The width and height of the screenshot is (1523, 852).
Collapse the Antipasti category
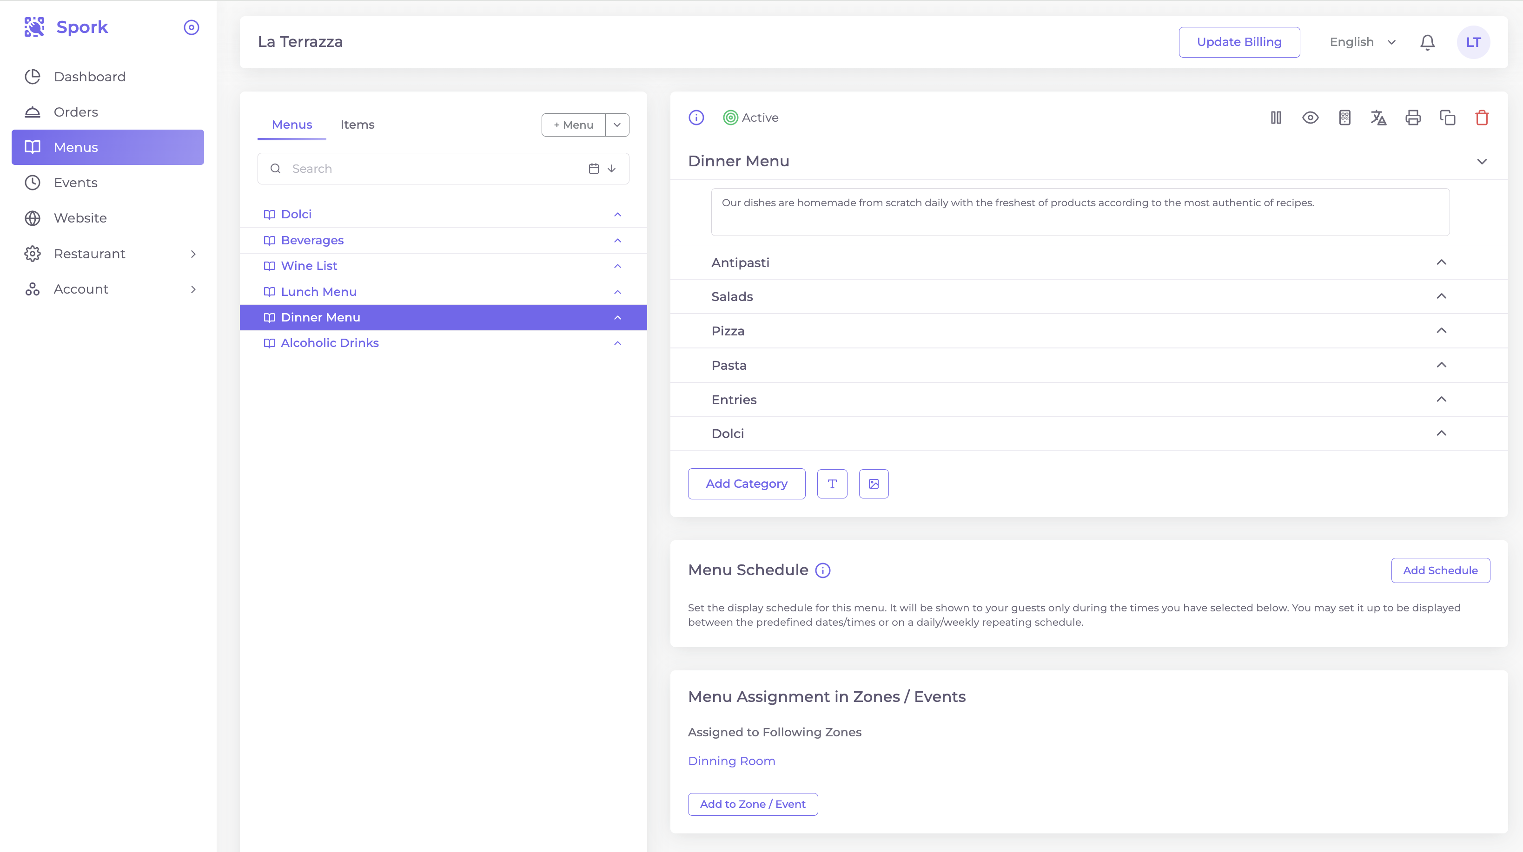(x=1441, y=262)
